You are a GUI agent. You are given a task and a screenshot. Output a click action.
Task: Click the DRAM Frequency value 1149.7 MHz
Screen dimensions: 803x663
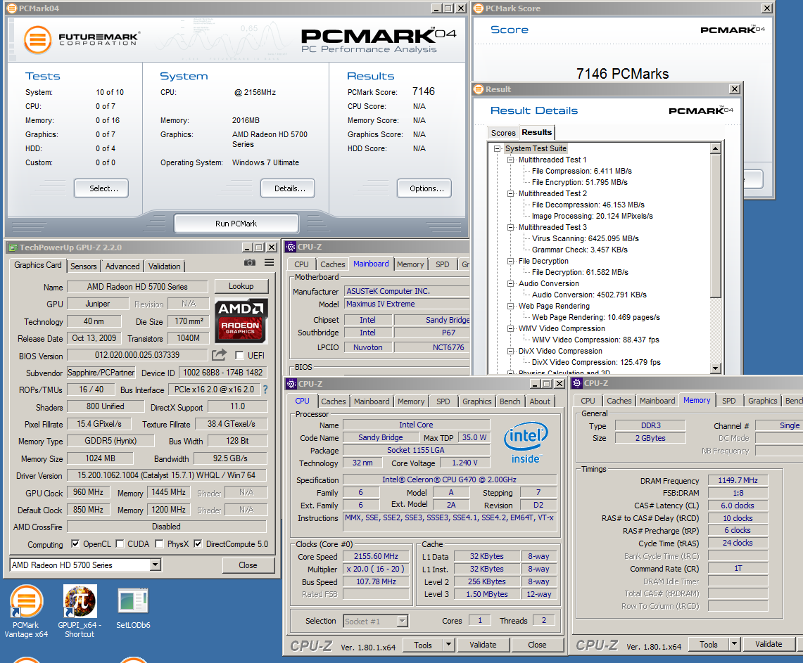tap(738, 480)
